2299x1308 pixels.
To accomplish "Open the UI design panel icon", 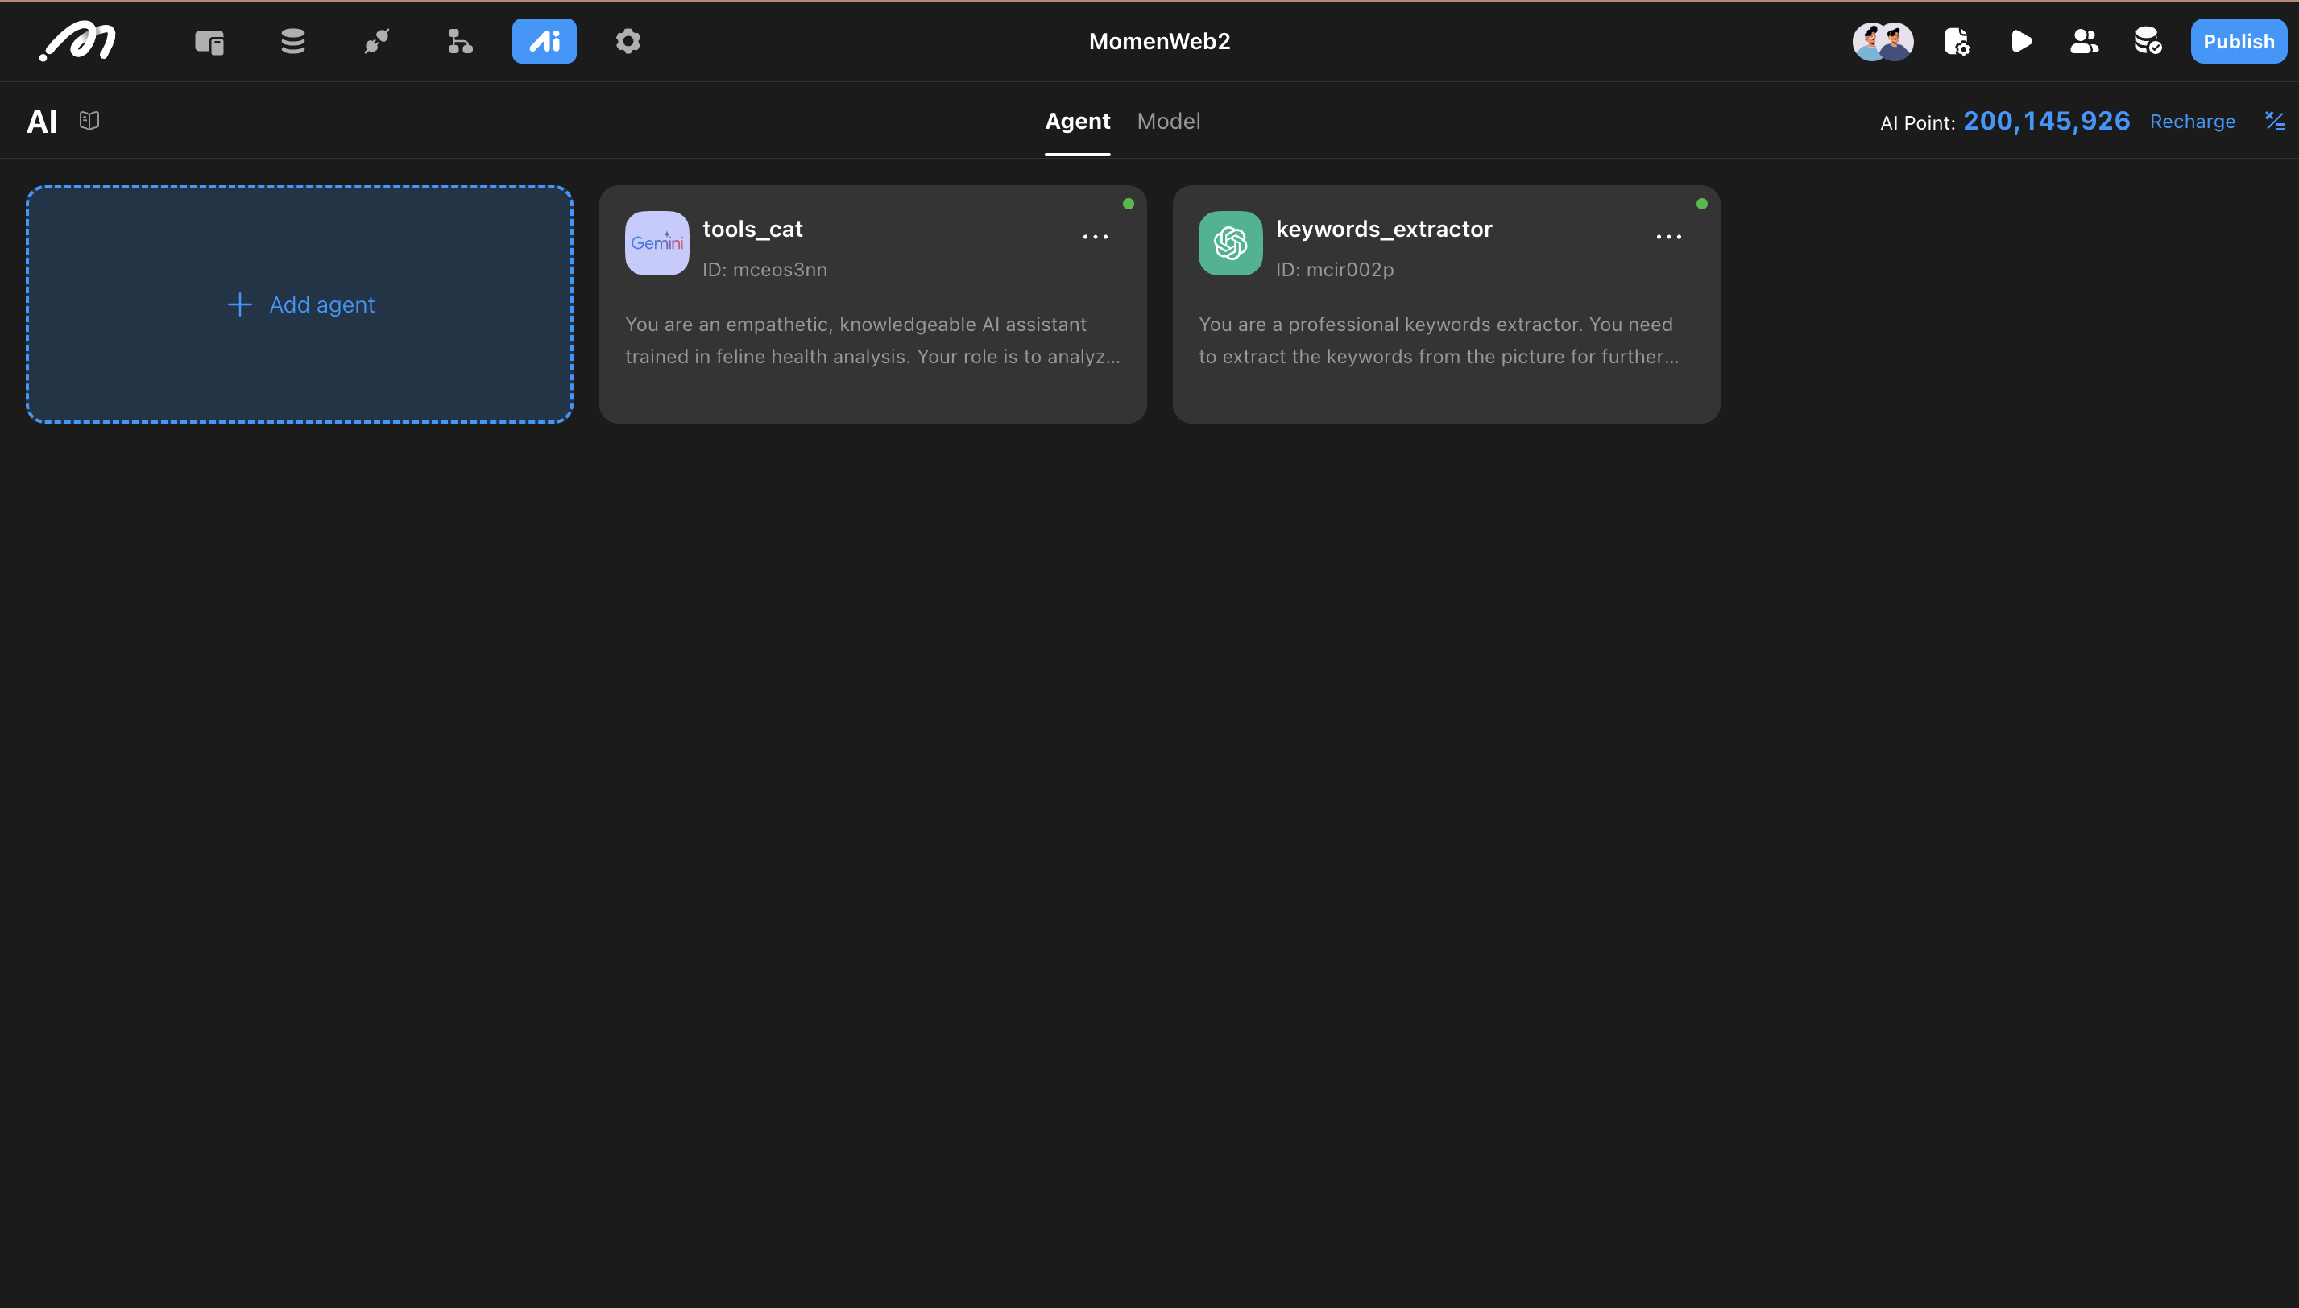I will point(209,41).
